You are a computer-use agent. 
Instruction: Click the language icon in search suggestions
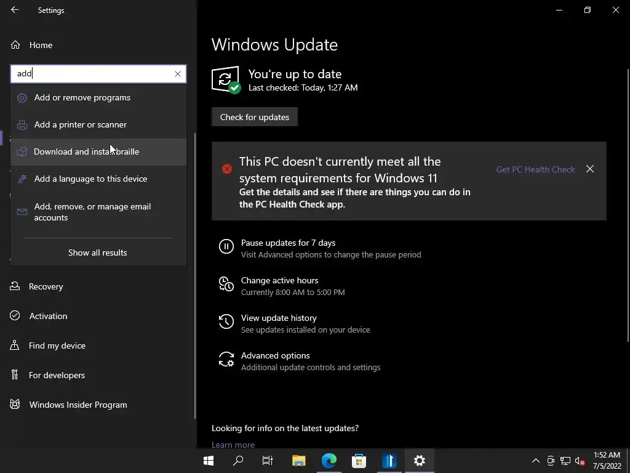pos(22,179)
